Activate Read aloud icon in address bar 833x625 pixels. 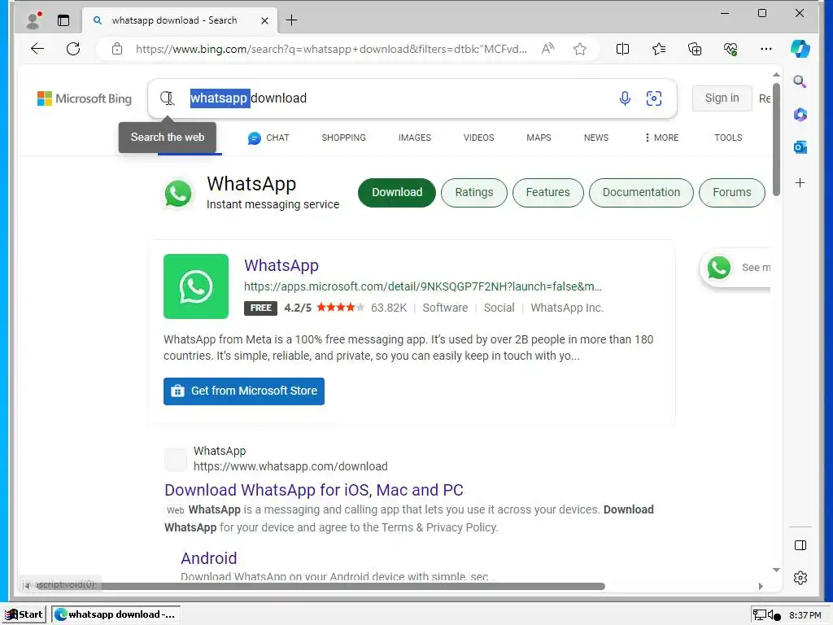coord(547,49)
